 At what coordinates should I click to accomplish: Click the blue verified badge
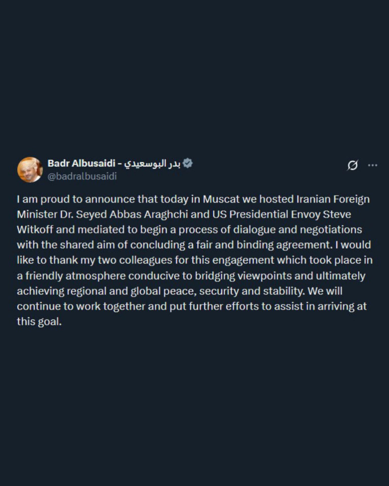(188, 163)
